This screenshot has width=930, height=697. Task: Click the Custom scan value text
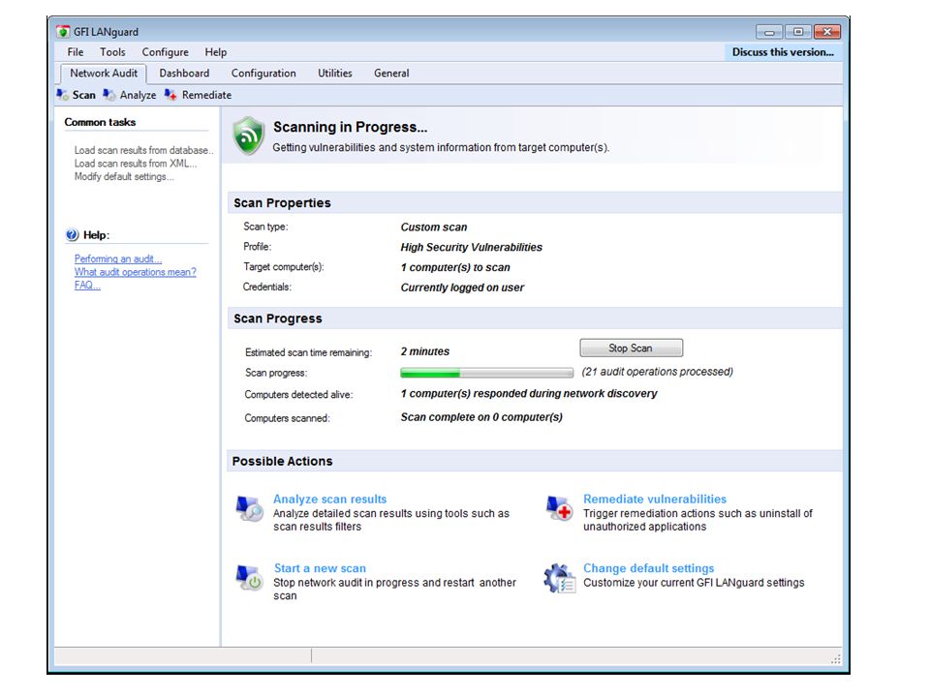[434, 227]
